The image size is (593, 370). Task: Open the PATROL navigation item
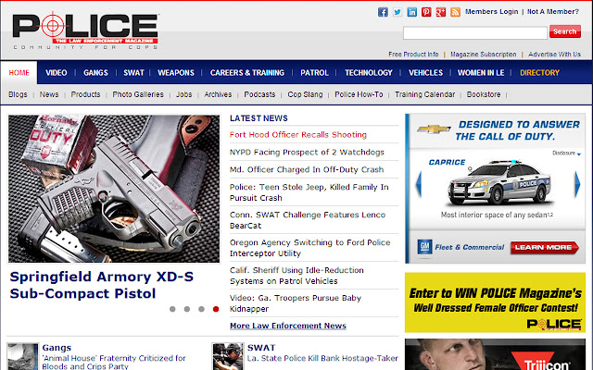coord(314,72)
